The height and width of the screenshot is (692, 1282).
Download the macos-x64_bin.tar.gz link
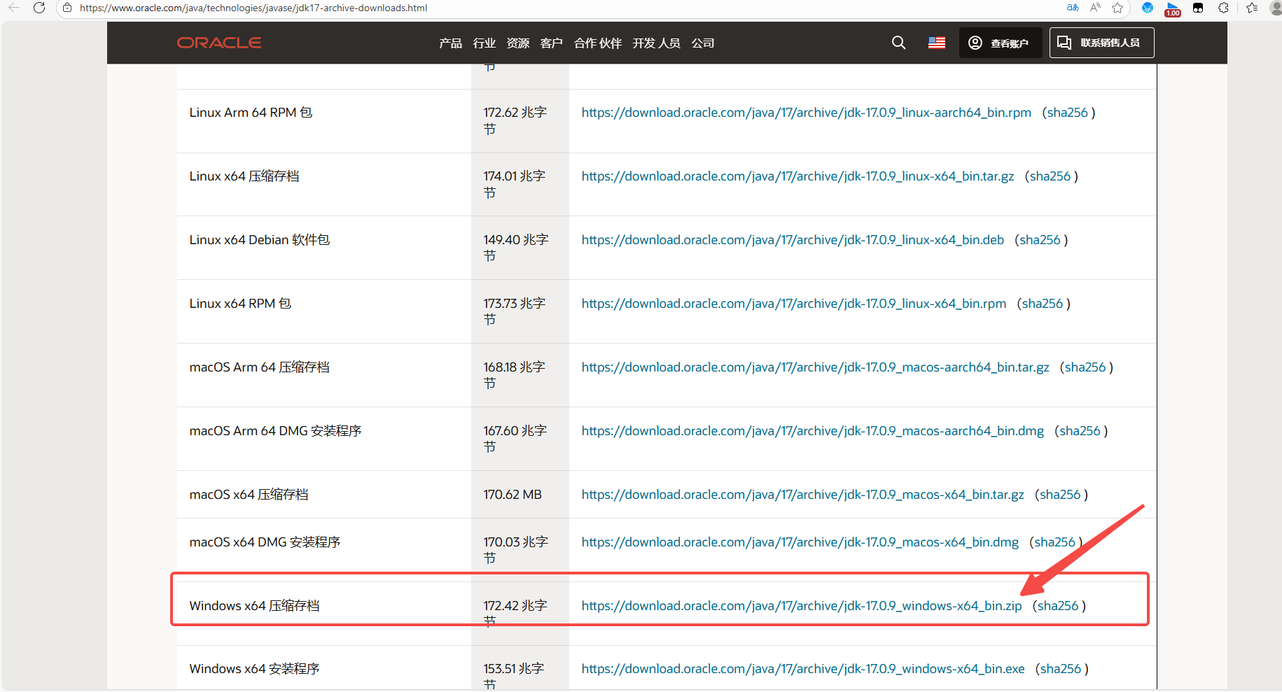tap(802, 495)
